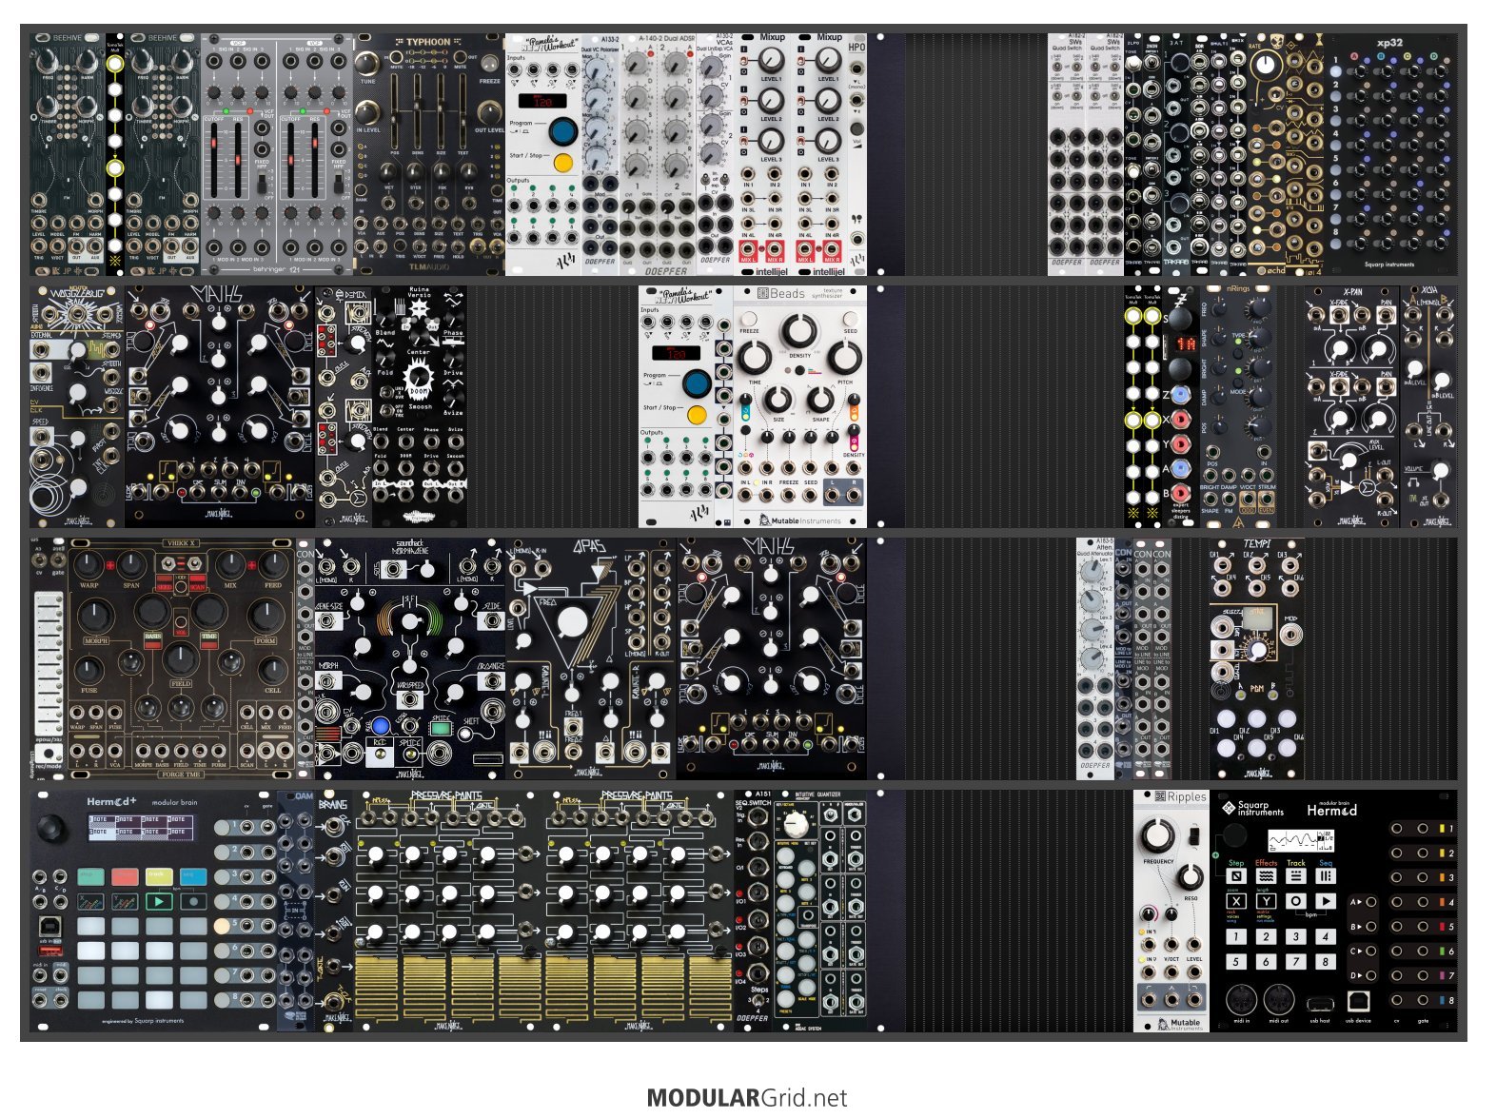Click the RES slider on the right Behringer 121 VCF
The height and width of the screenshot is (1118, 1496).
coord(314,161)
